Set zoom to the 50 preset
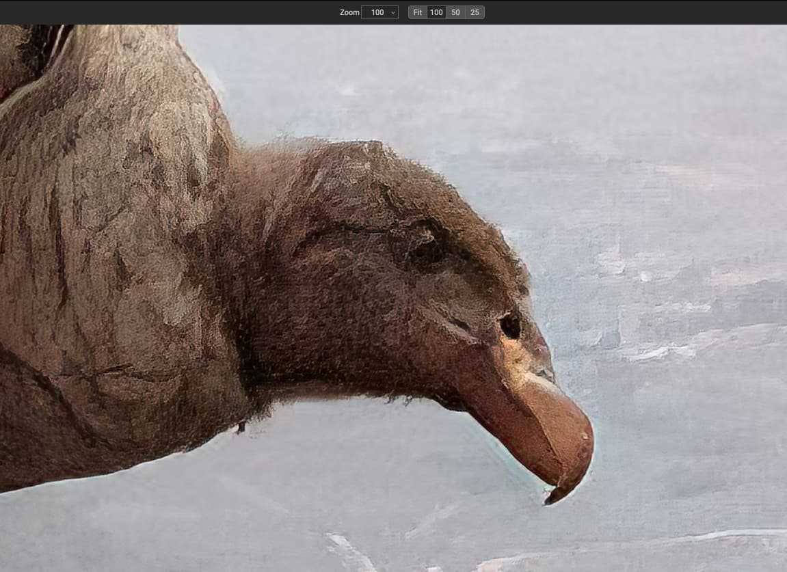 [455, 12]
